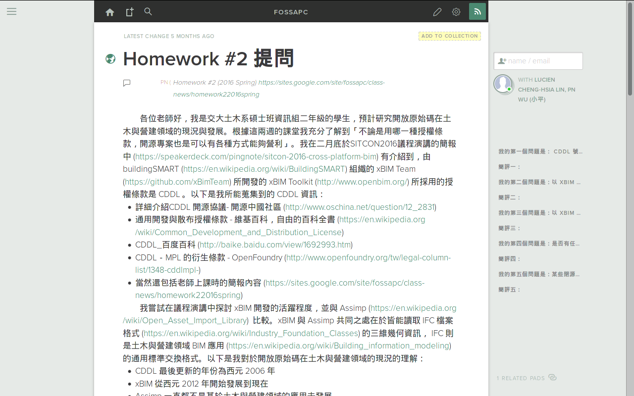Jump to outline item 我的第二個問題是

(539, 182)
